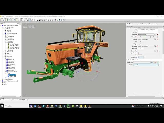The height and width of the screenshot is (123, 164).
Task: Switch to the Sichtbarkeit Bedingungen tab
Action: click(142, 24)
